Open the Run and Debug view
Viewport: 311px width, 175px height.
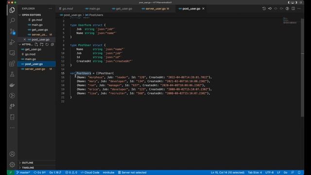pyautogui.click(x=12, y=42)
